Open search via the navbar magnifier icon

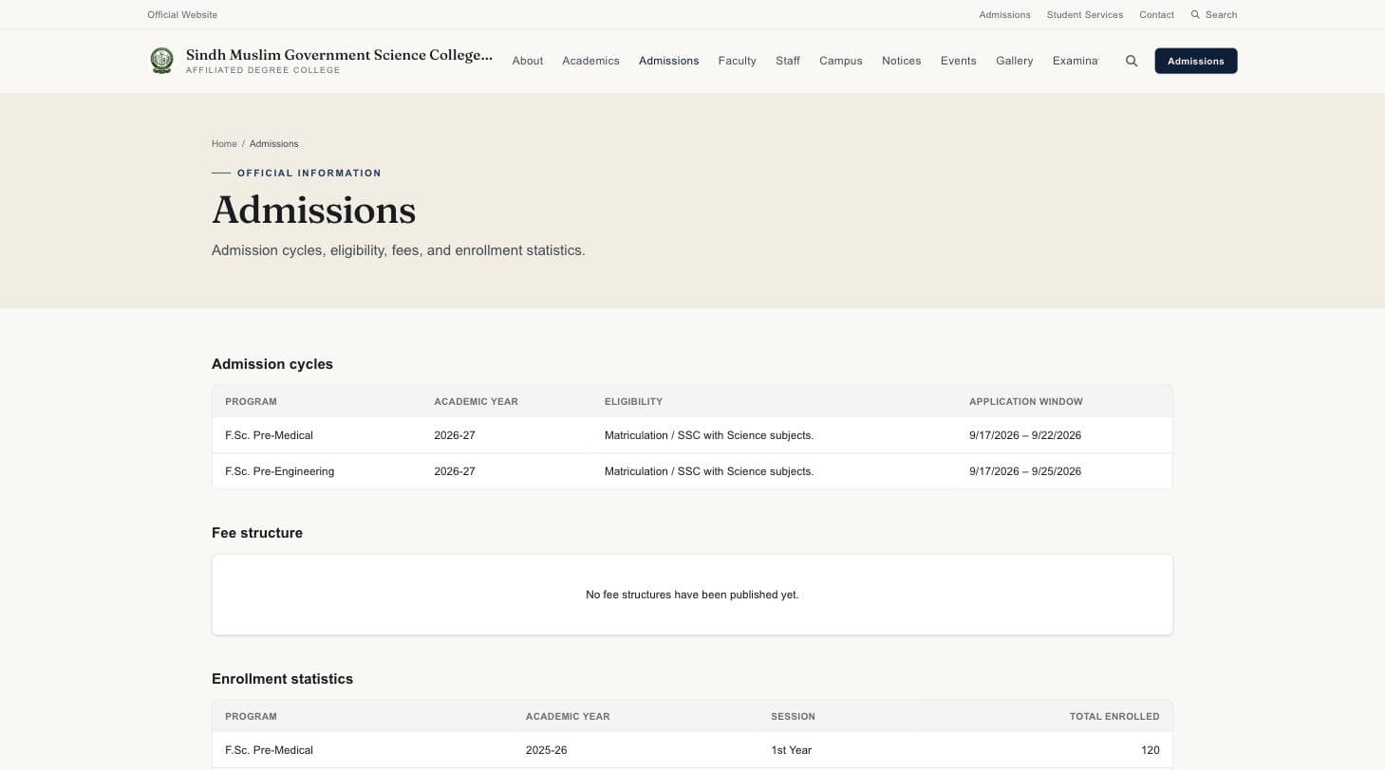point(1132,61)
